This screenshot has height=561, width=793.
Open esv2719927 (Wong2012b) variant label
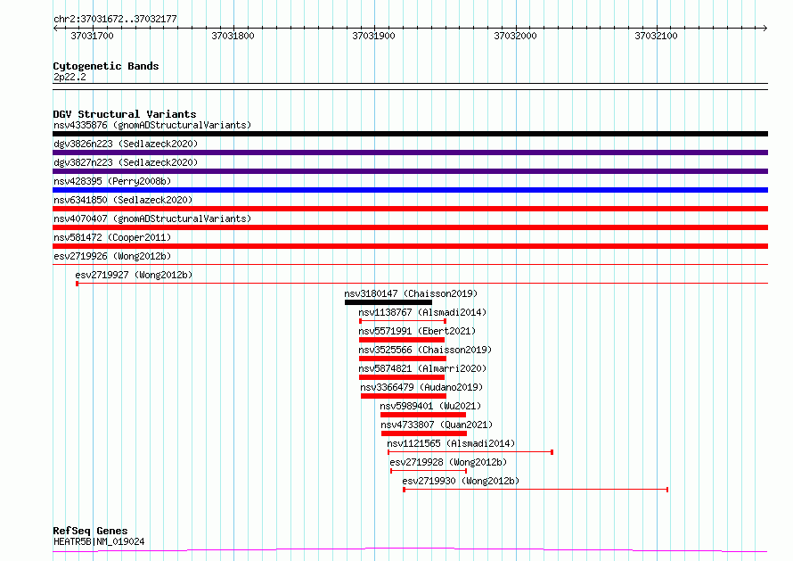134,275
